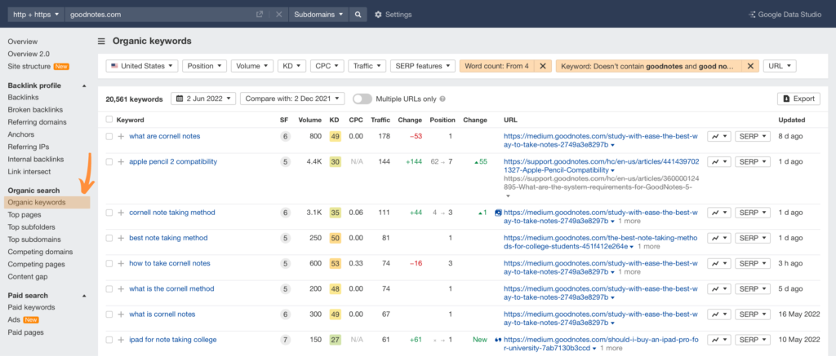Click SF badge 7 for 'ipad for note taking college'
The height and width of the screenshot is (356, 836).
tap(285, 340)
